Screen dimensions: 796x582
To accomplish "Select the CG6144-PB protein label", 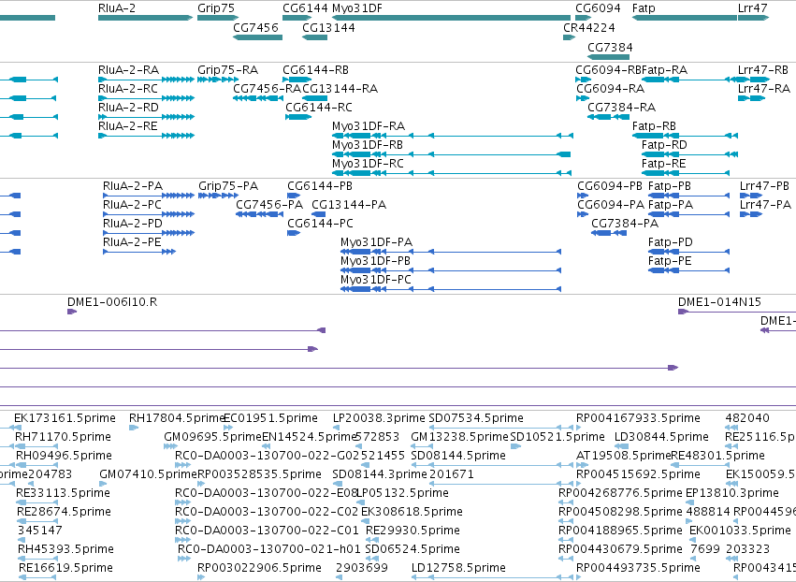I will coord(320,186).
